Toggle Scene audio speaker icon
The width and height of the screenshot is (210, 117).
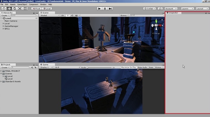point(72,15)
